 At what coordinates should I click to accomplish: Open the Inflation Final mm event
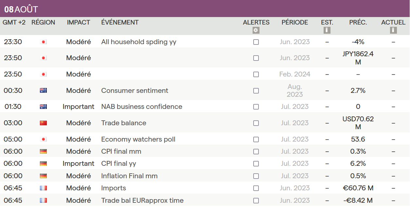tap(129, 176)
